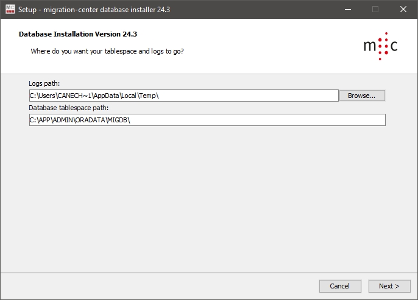Click the disabled maximize window button
Screen dimensions: 418x300
(375, 9)
